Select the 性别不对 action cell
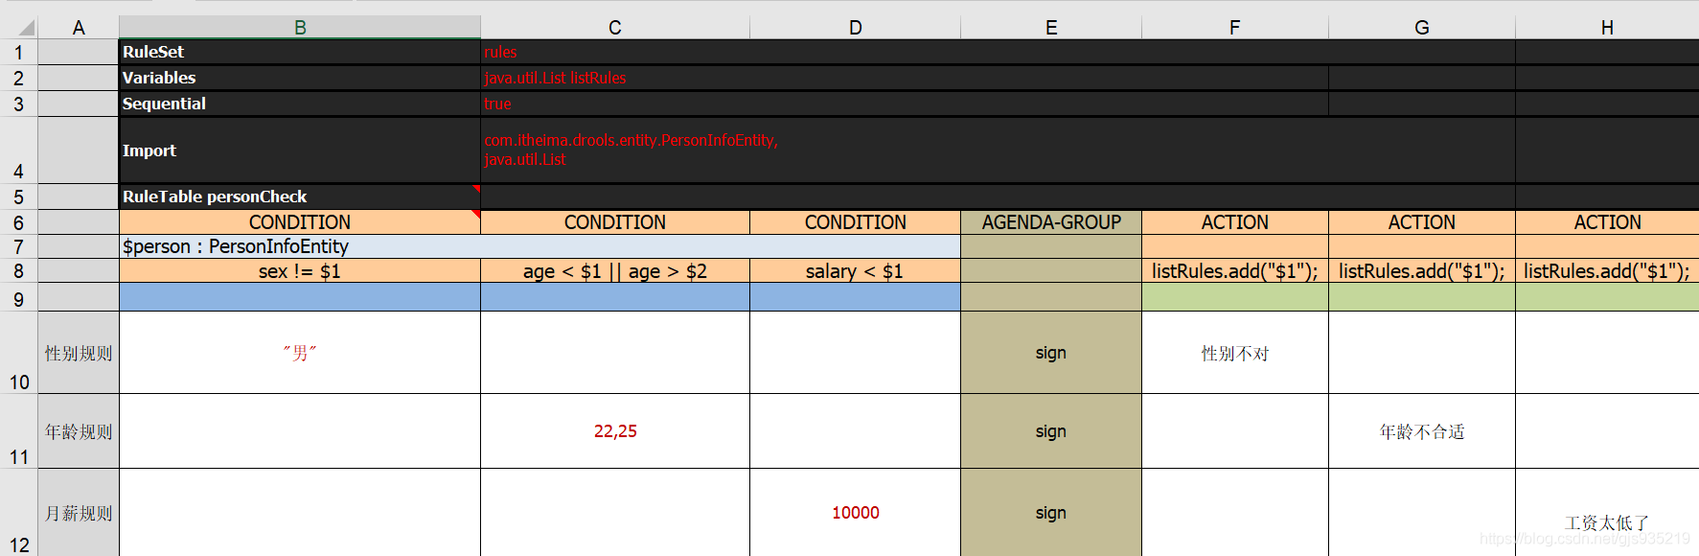This screenshot has width=1699, height=556. (1235, 353)
